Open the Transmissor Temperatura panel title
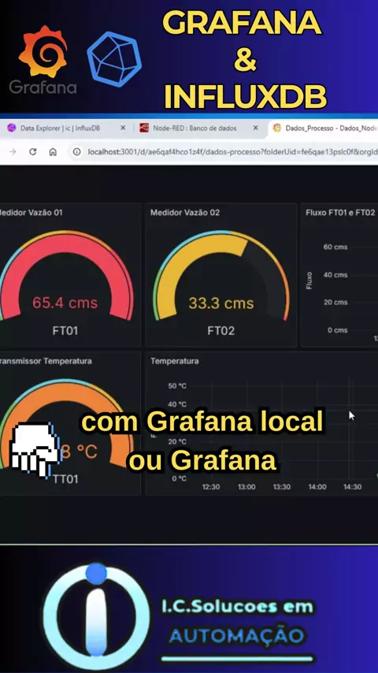The height and width of the screenshot is (673, 378). click(46, 361)
